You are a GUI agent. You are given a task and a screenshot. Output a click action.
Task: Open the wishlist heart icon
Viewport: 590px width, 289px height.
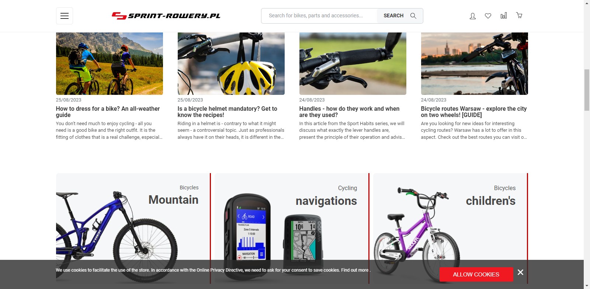click(488, 16)
